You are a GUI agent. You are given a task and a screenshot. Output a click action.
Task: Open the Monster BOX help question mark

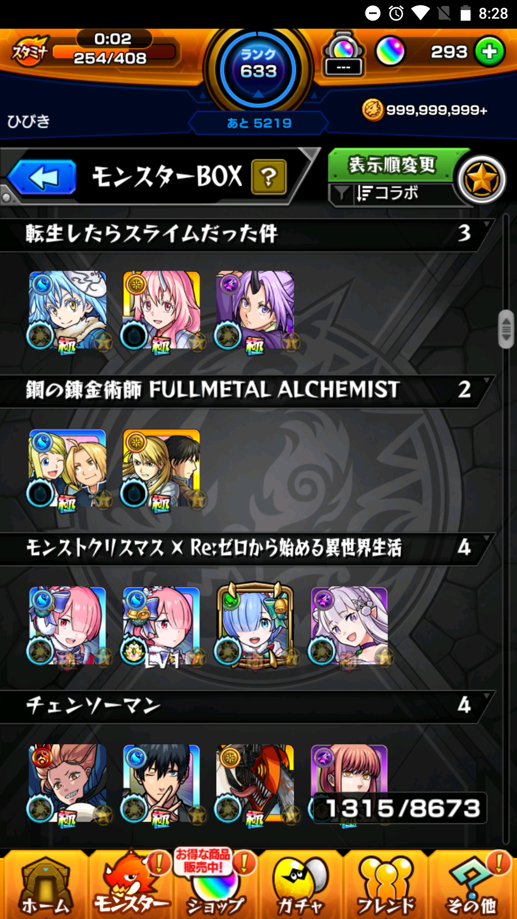269,177
